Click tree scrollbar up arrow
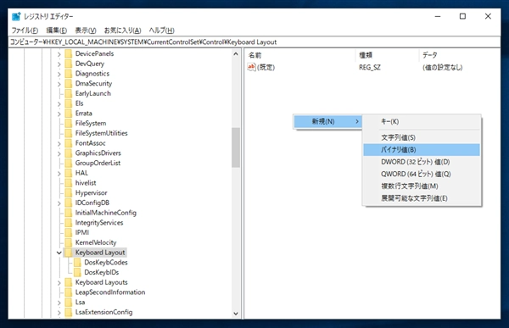The height and width of the screenshot is (328, 509). click(236, 54)
